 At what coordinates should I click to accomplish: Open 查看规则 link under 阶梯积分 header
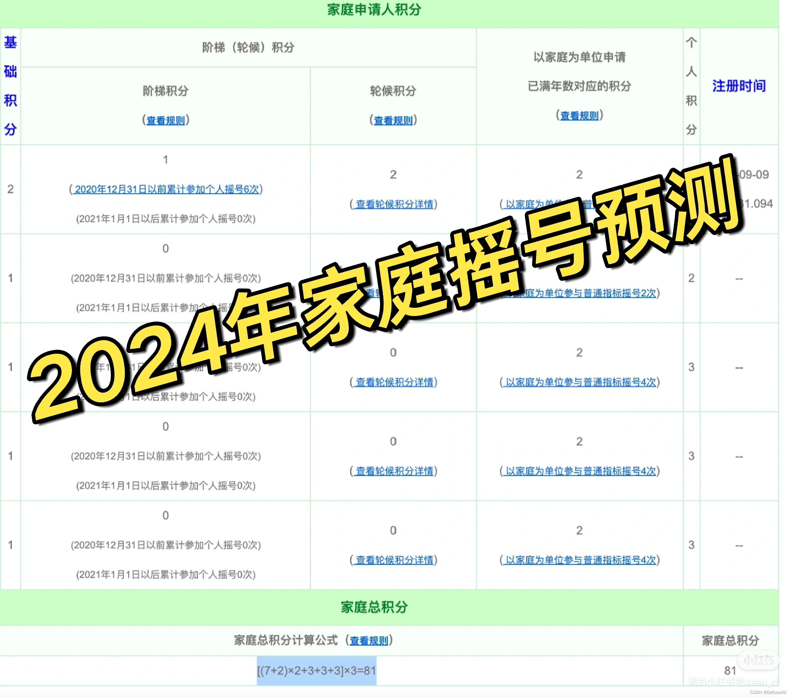coord(166,120)
